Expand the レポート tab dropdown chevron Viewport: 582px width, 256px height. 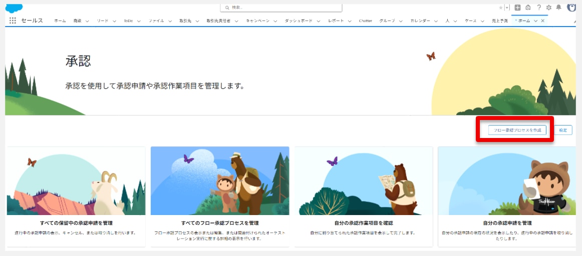(350, 21)
